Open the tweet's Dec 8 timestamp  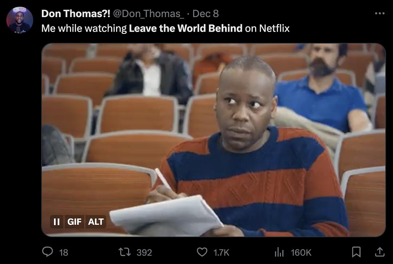206,13
